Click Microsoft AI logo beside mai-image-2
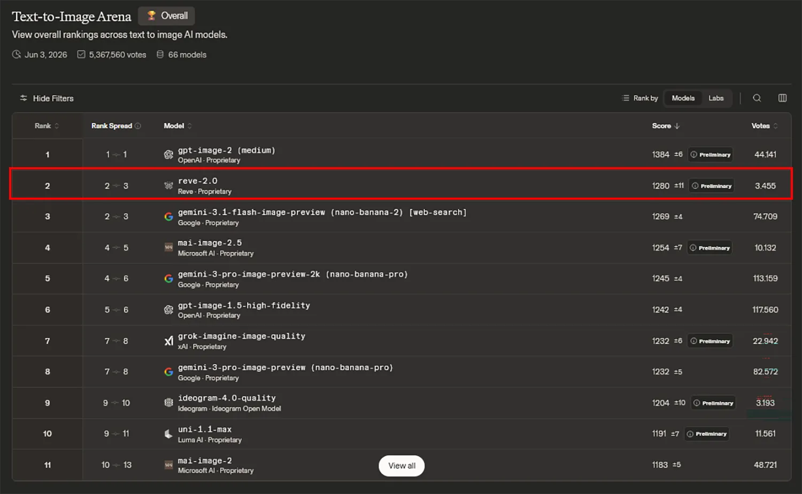The image size is (802, 494). [x=168, y=465]
